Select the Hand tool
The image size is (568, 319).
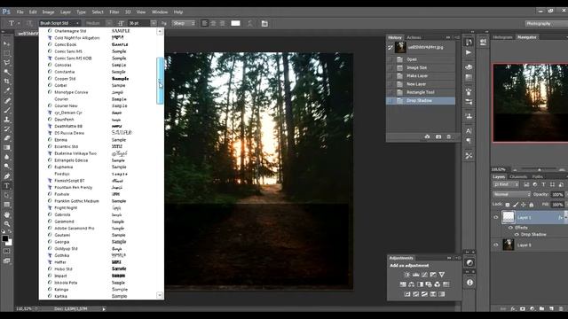6,214
